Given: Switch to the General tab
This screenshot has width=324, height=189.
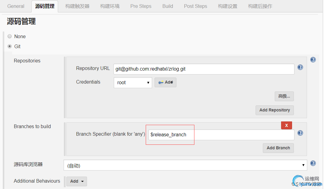Looking at the screenshot, I should (16, 6).
